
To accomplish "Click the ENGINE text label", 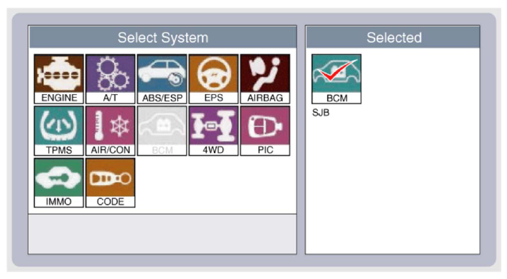I will coord(59,98).
